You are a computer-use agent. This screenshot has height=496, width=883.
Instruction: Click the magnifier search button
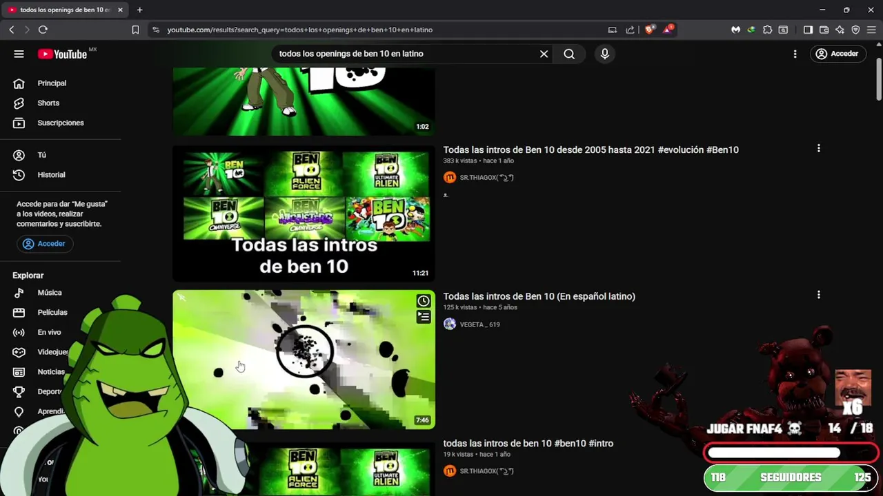(x=569, y=54)
